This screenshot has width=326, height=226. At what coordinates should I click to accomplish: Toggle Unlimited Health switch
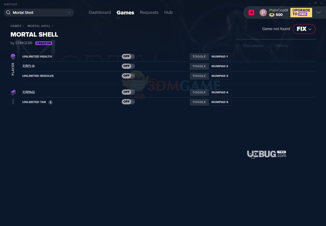coord(128,56)
